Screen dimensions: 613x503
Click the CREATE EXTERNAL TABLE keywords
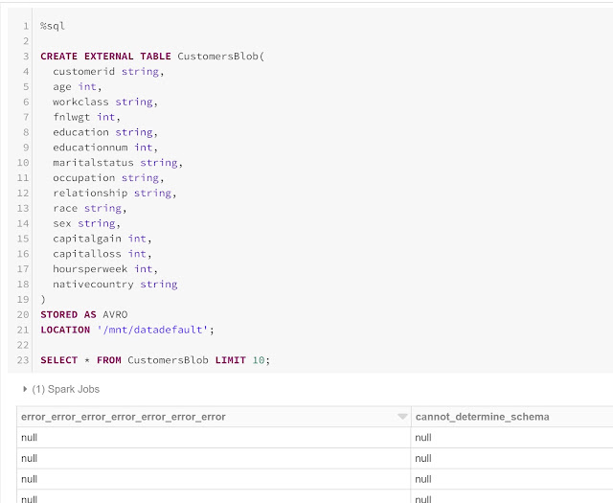coord(105,57)
